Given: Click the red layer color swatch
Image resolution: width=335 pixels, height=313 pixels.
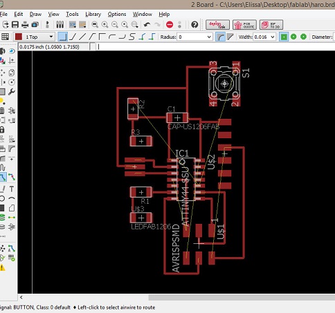Looking at the screenshot, I should click(19, 37).
